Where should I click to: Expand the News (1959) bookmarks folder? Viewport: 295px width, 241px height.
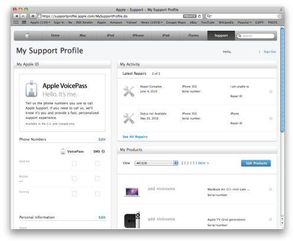click(x=152, y=22)
